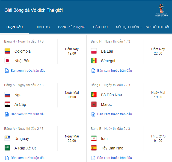
Task: Click the Uruguay team name
Action: (22, 139)
